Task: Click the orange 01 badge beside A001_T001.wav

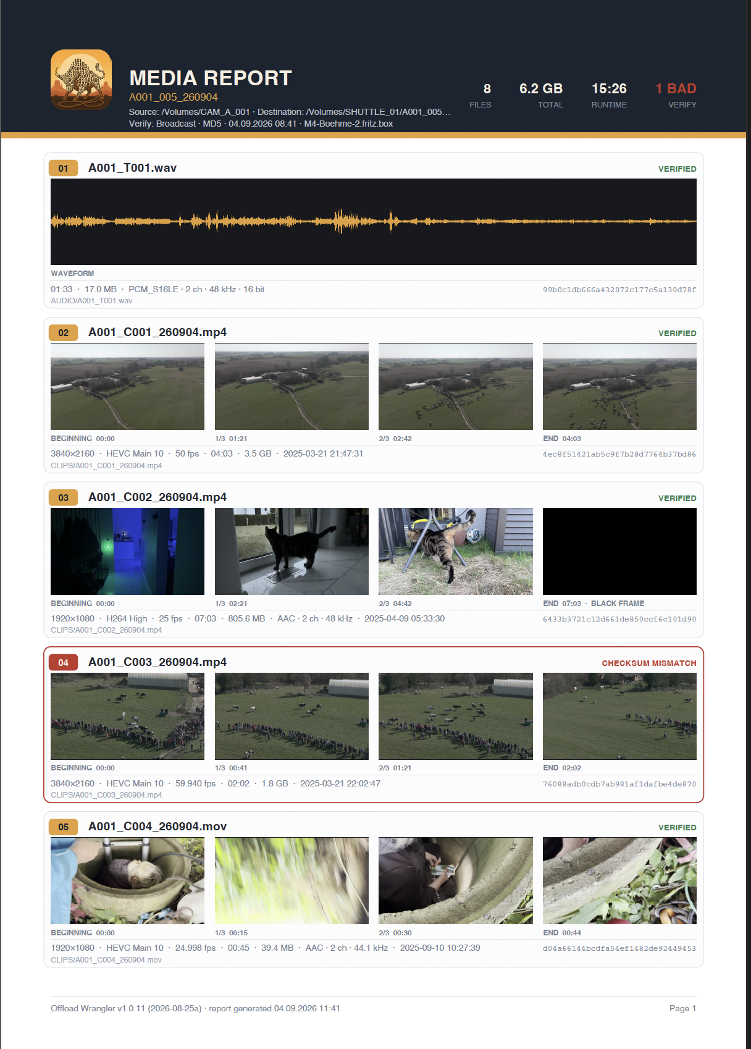Action: pos(63,168)
